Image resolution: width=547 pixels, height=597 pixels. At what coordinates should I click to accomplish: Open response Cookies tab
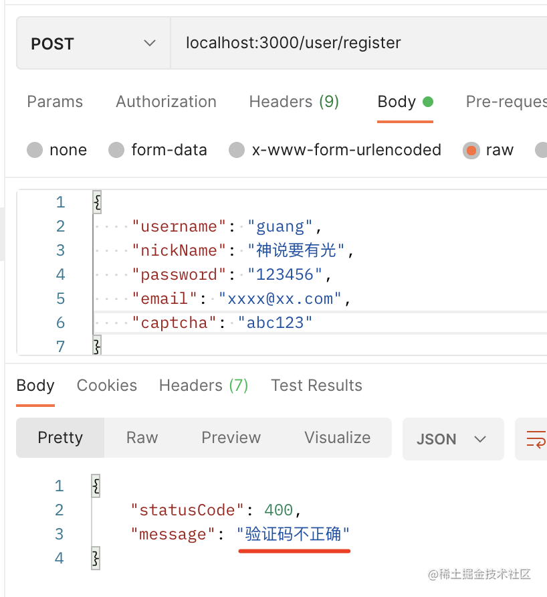point(107,386)
